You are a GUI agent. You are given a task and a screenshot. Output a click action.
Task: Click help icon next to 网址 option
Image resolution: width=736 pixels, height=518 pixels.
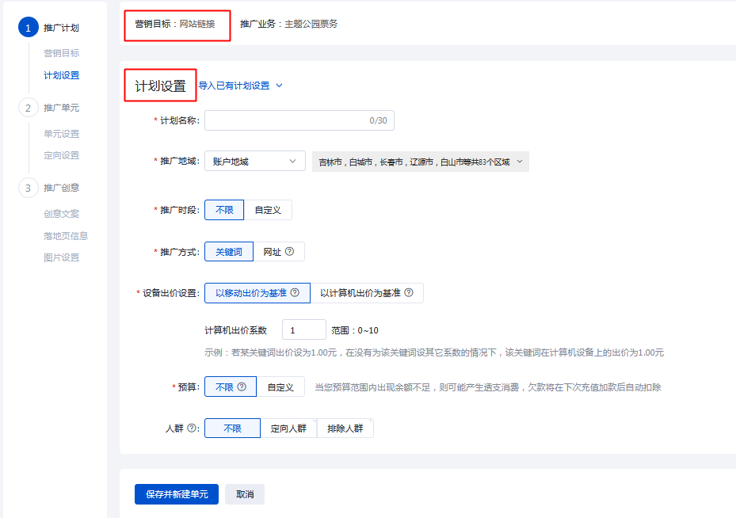(290, 252)
